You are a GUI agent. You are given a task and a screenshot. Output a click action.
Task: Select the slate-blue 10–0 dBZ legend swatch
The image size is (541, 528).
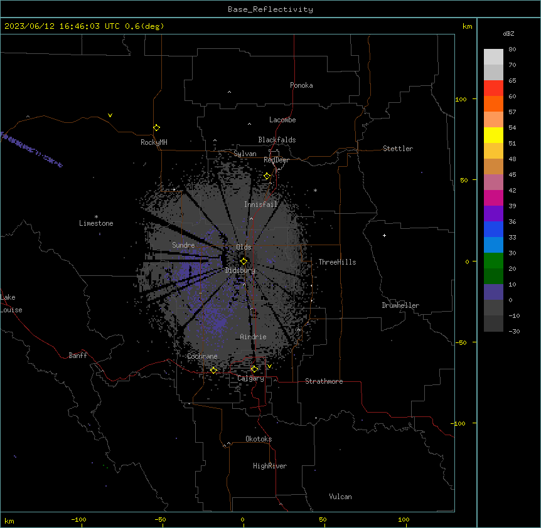point(493,292)
